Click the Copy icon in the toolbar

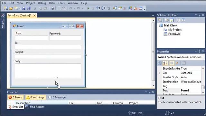pos(41,9)
